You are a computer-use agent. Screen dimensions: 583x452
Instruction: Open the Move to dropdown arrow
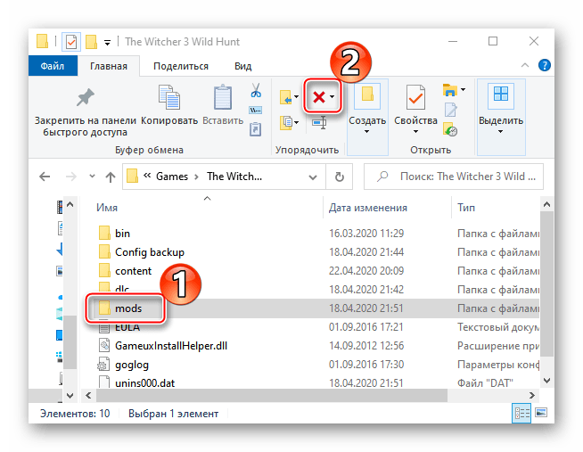296,97
